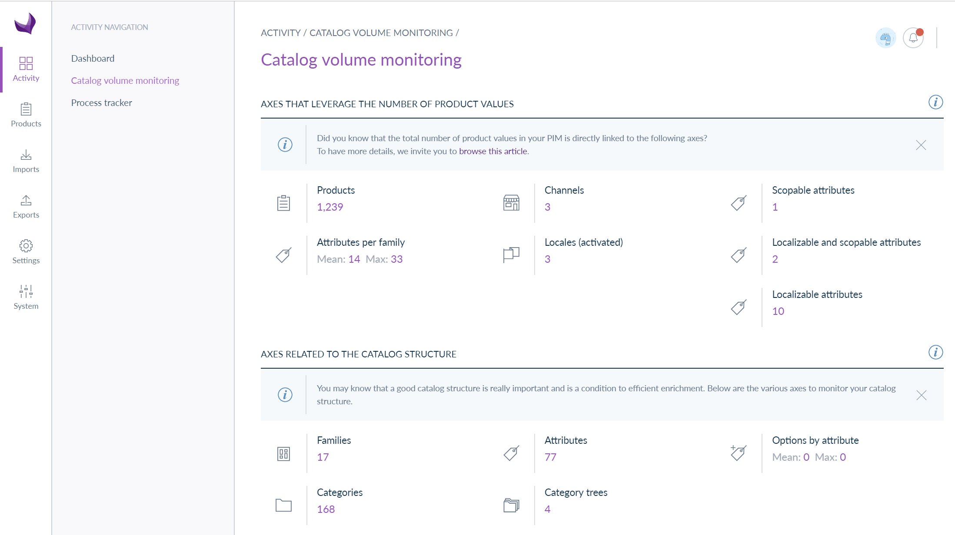This screenshot has height=535, width=955.
Task: Show info for product values axes
Action: point(935,102)
